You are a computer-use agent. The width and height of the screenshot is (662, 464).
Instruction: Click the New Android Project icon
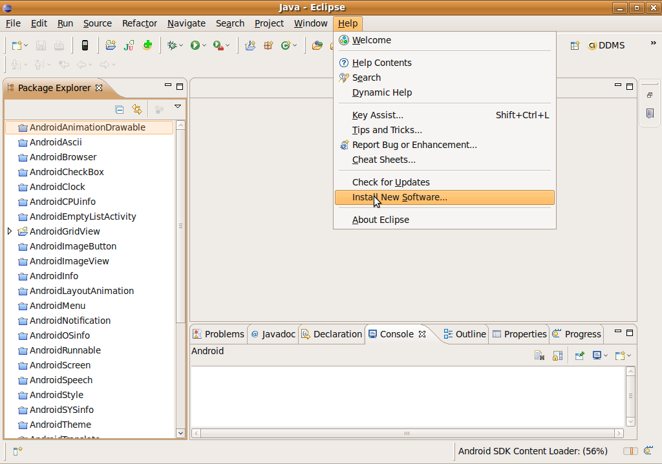coord(111,45)
